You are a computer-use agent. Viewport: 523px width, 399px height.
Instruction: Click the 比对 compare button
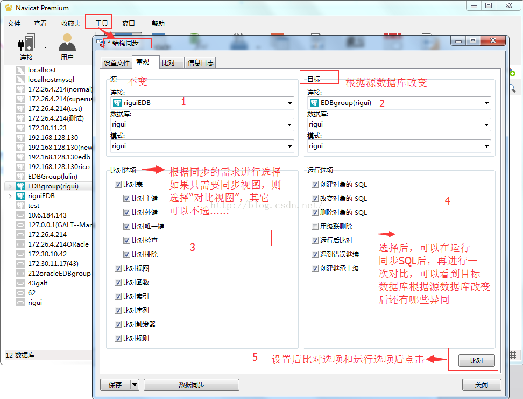coord(476,361)
